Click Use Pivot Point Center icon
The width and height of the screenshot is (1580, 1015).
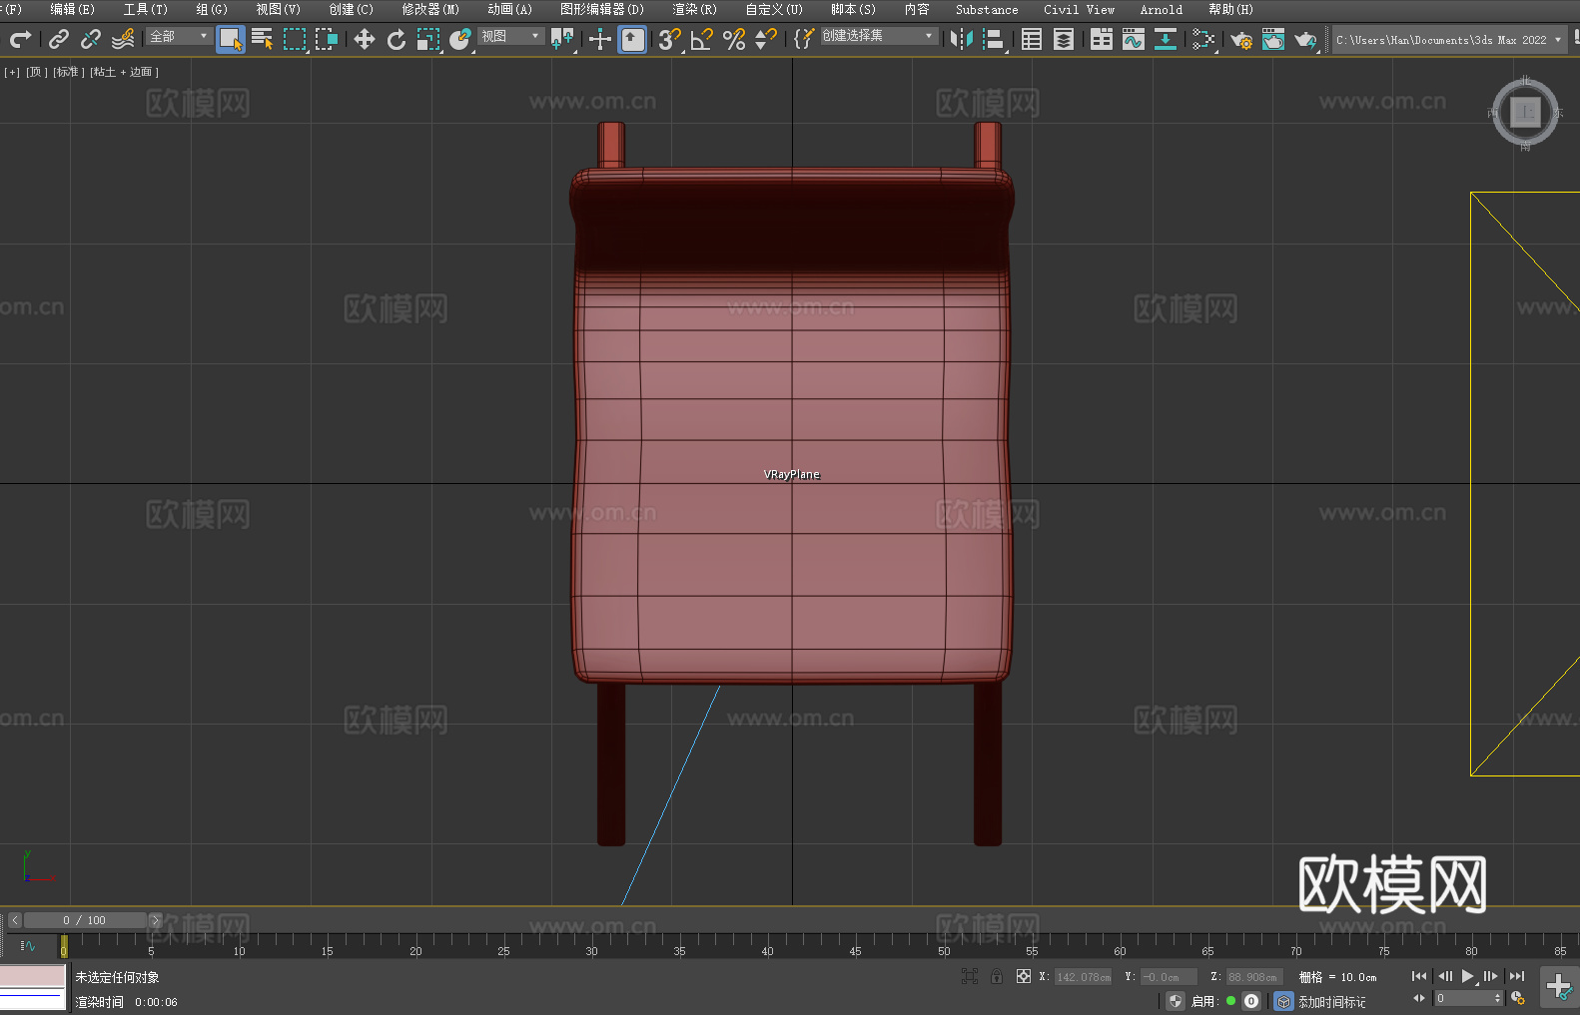pyautogui.click(x=563, y=39)
